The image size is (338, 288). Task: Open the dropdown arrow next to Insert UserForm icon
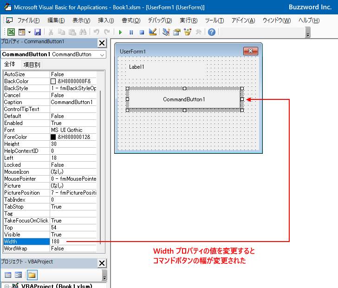point(29,32)
